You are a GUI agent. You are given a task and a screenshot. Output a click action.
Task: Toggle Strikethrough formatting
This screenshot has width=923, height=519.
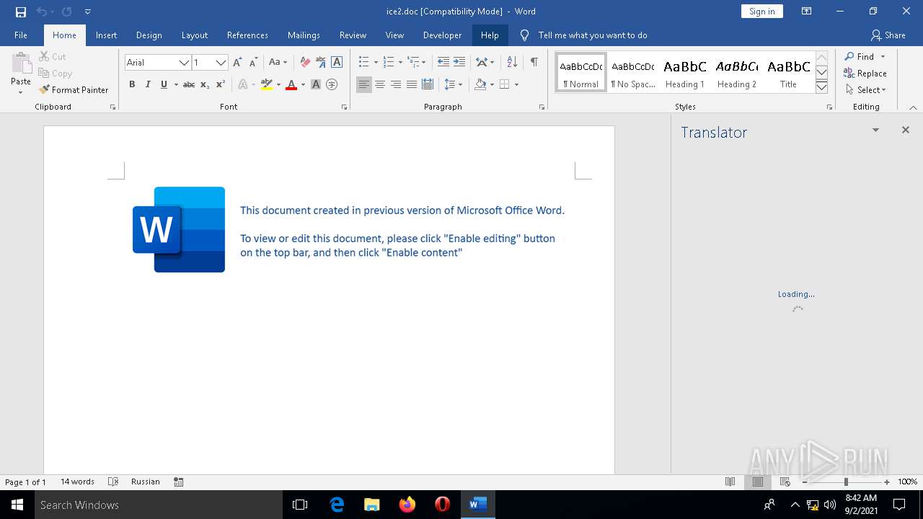(x=188, y=84)
